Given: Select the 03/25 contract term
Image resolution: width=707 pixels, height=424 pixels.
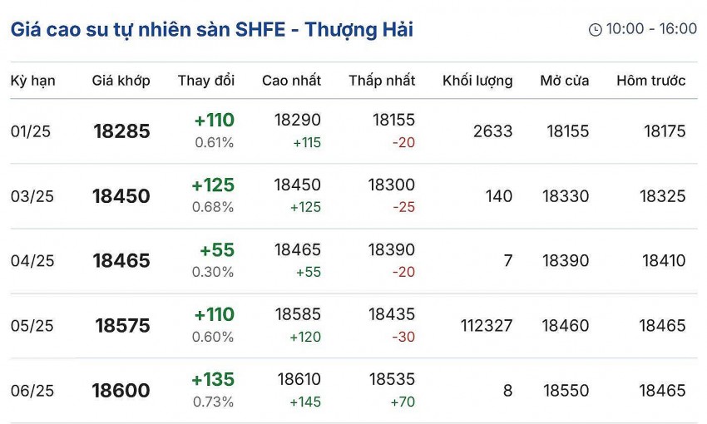Looking at the screenshot, I should tap(32, 196).
